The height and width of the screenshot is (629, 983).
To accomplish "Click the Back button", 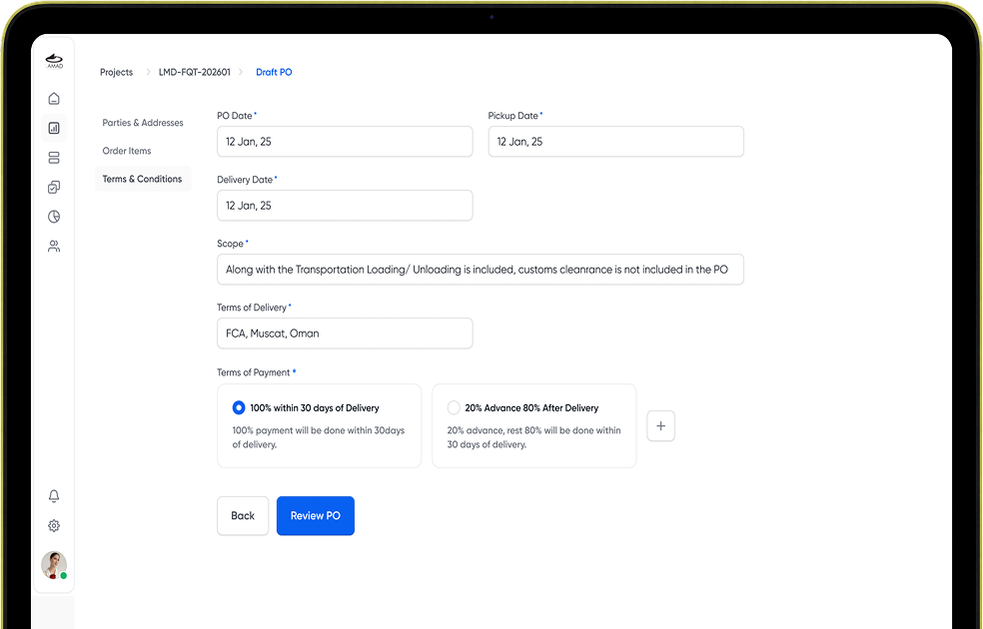I will (x=243, y=515).
